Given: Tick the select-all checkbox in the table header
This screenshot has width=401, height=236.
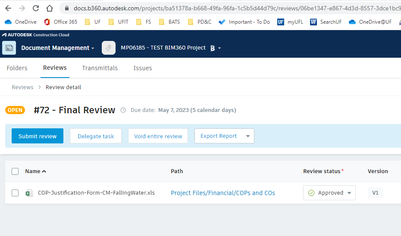Looking at the screenshot, I should pos(15,171).
